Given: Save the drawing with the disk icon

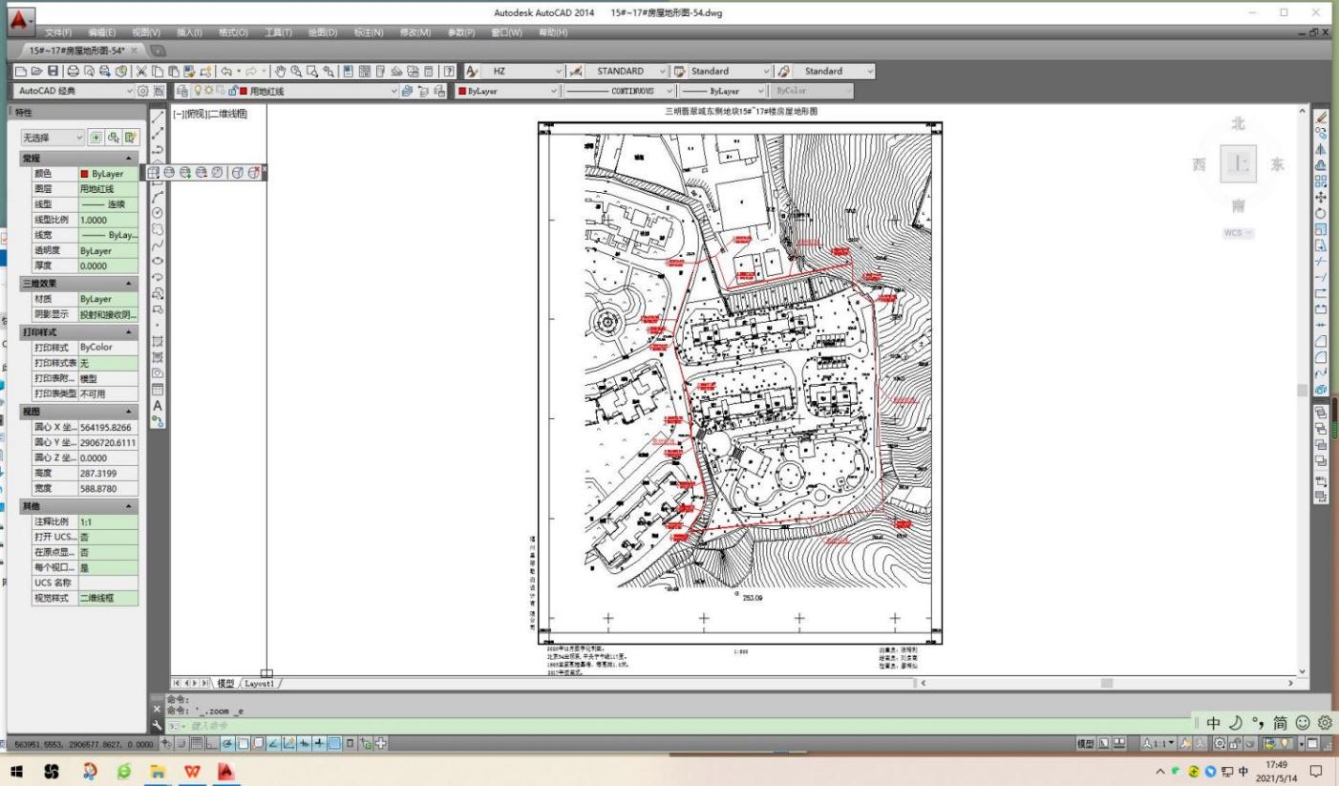Looking at the screenshot, I should (x=51, y=72).
